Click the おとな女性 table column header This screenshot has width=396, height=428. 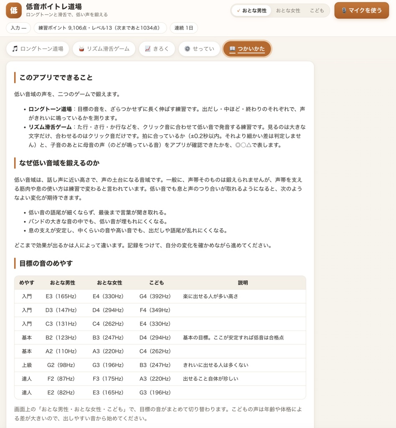[109, 283]
